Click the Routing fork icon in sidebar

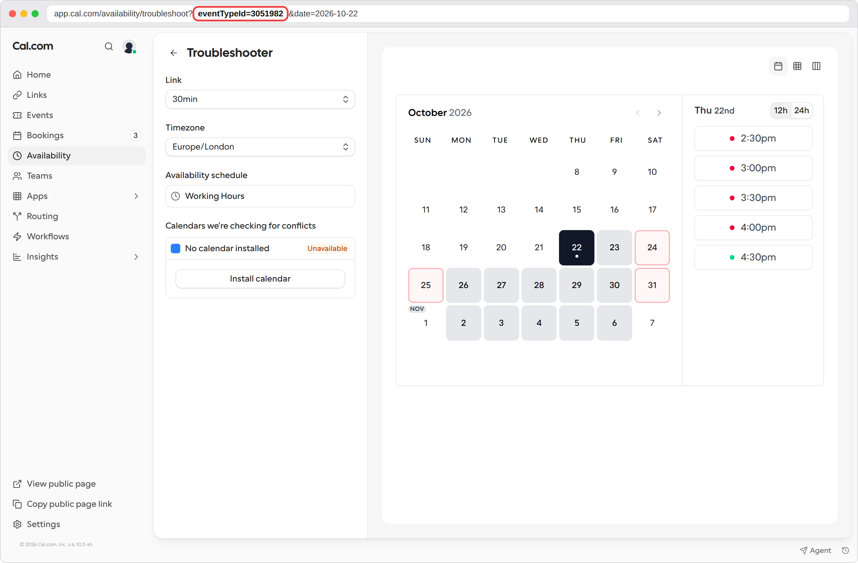[17, 216]
